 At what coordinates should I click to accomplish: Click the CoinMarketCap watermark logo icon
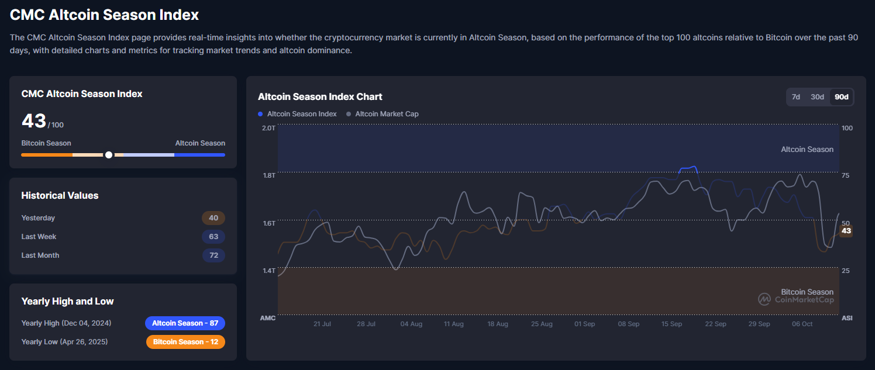coord(764,299)
